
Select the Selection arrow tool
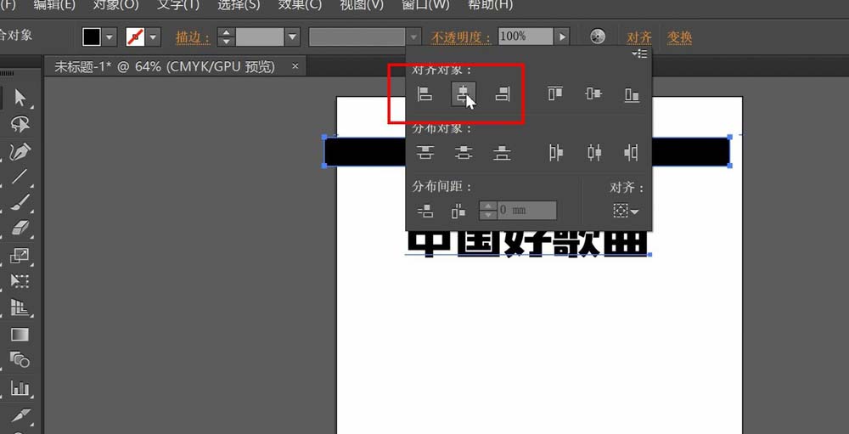(x=20, y=98)
